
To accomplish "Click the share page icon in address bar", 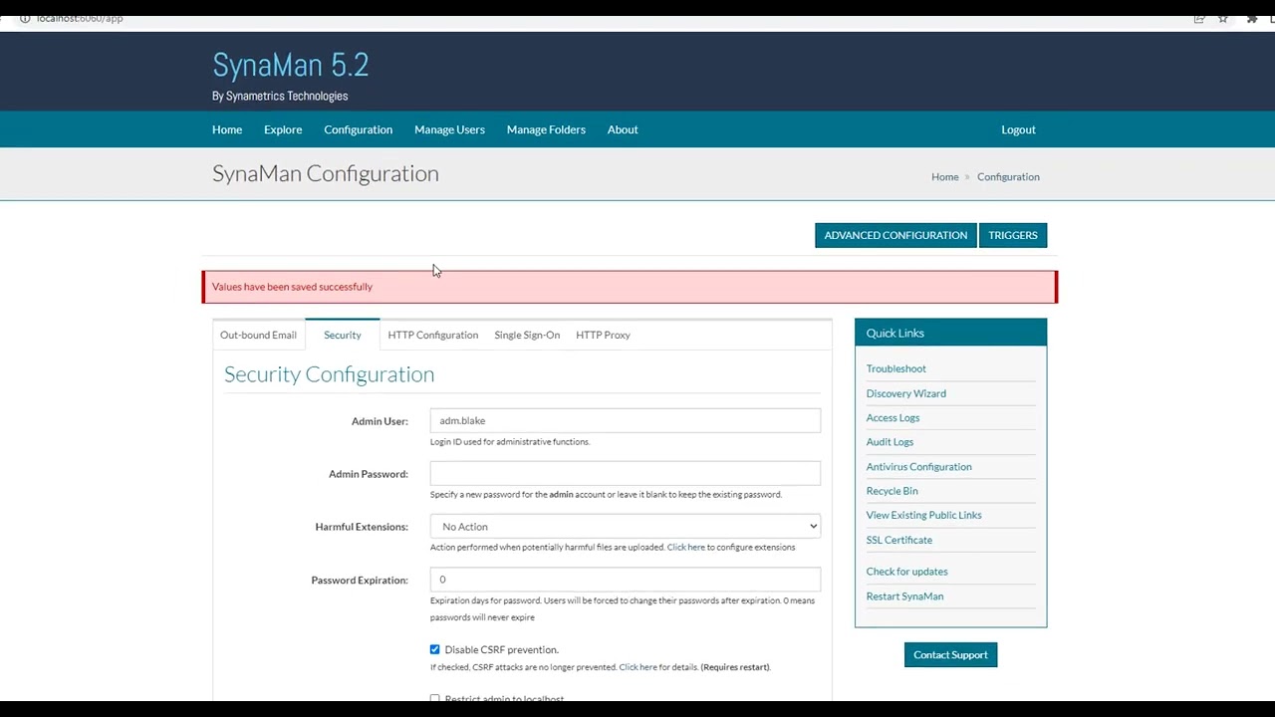I will pyautogui.click(x=1199, y=19).
